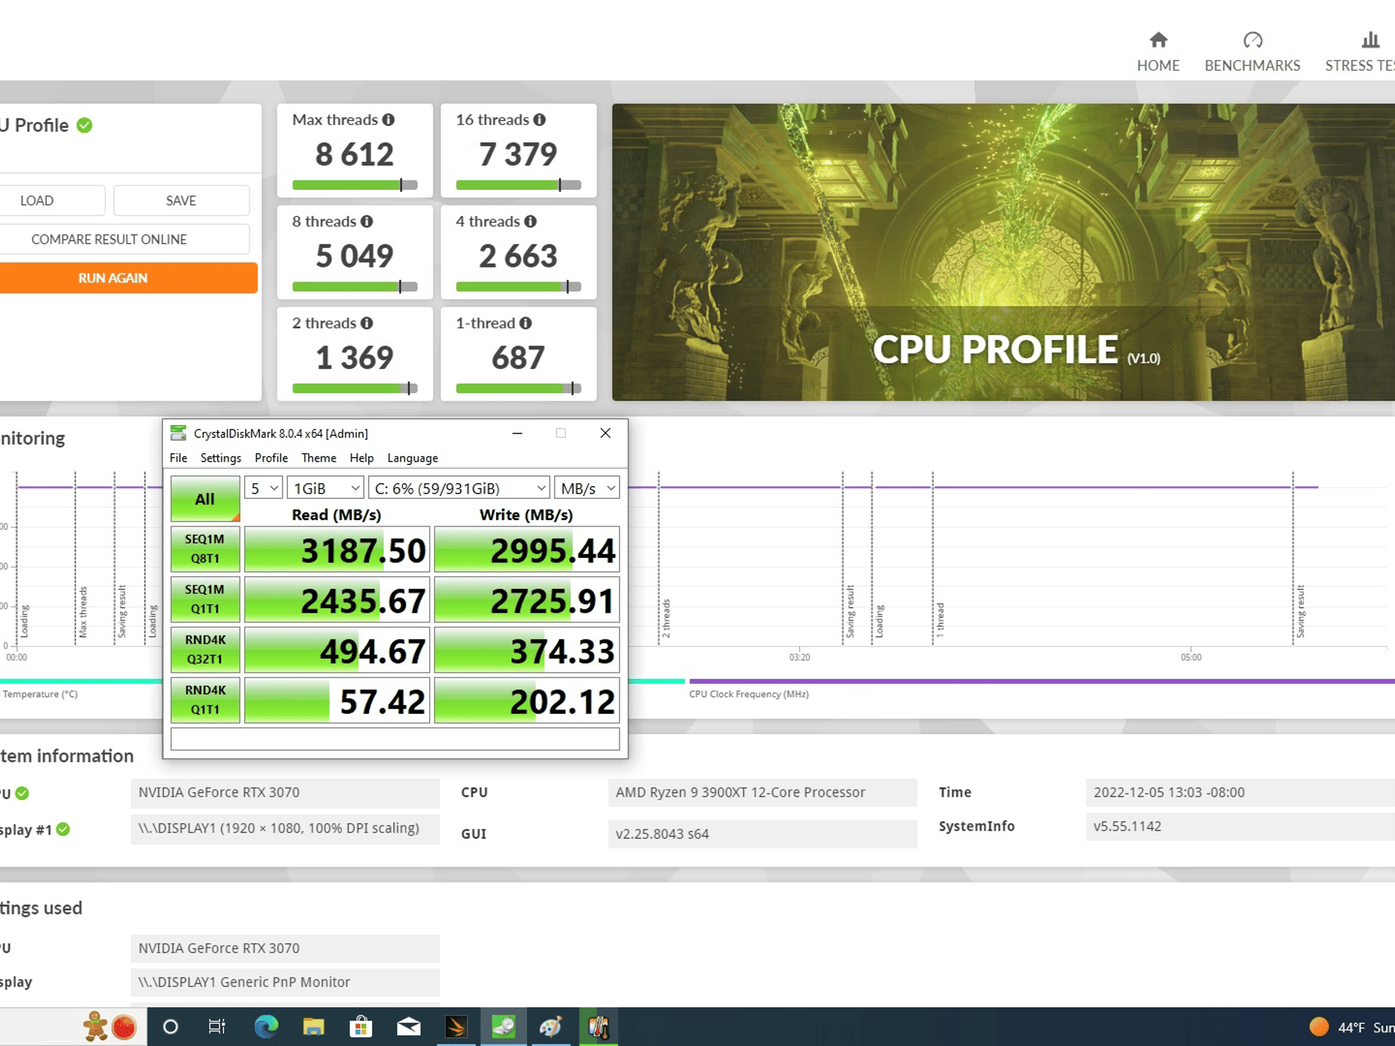
Task: Click the LOAD button
Action: [x=37, y=201]
